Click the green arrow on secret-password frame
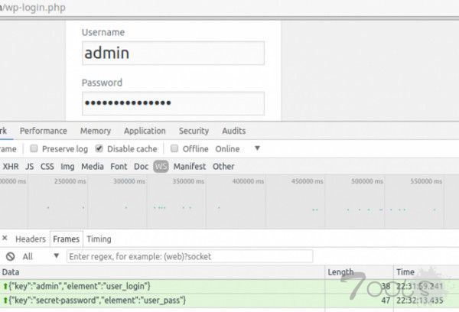459x312 pixels. click(5, 301)
